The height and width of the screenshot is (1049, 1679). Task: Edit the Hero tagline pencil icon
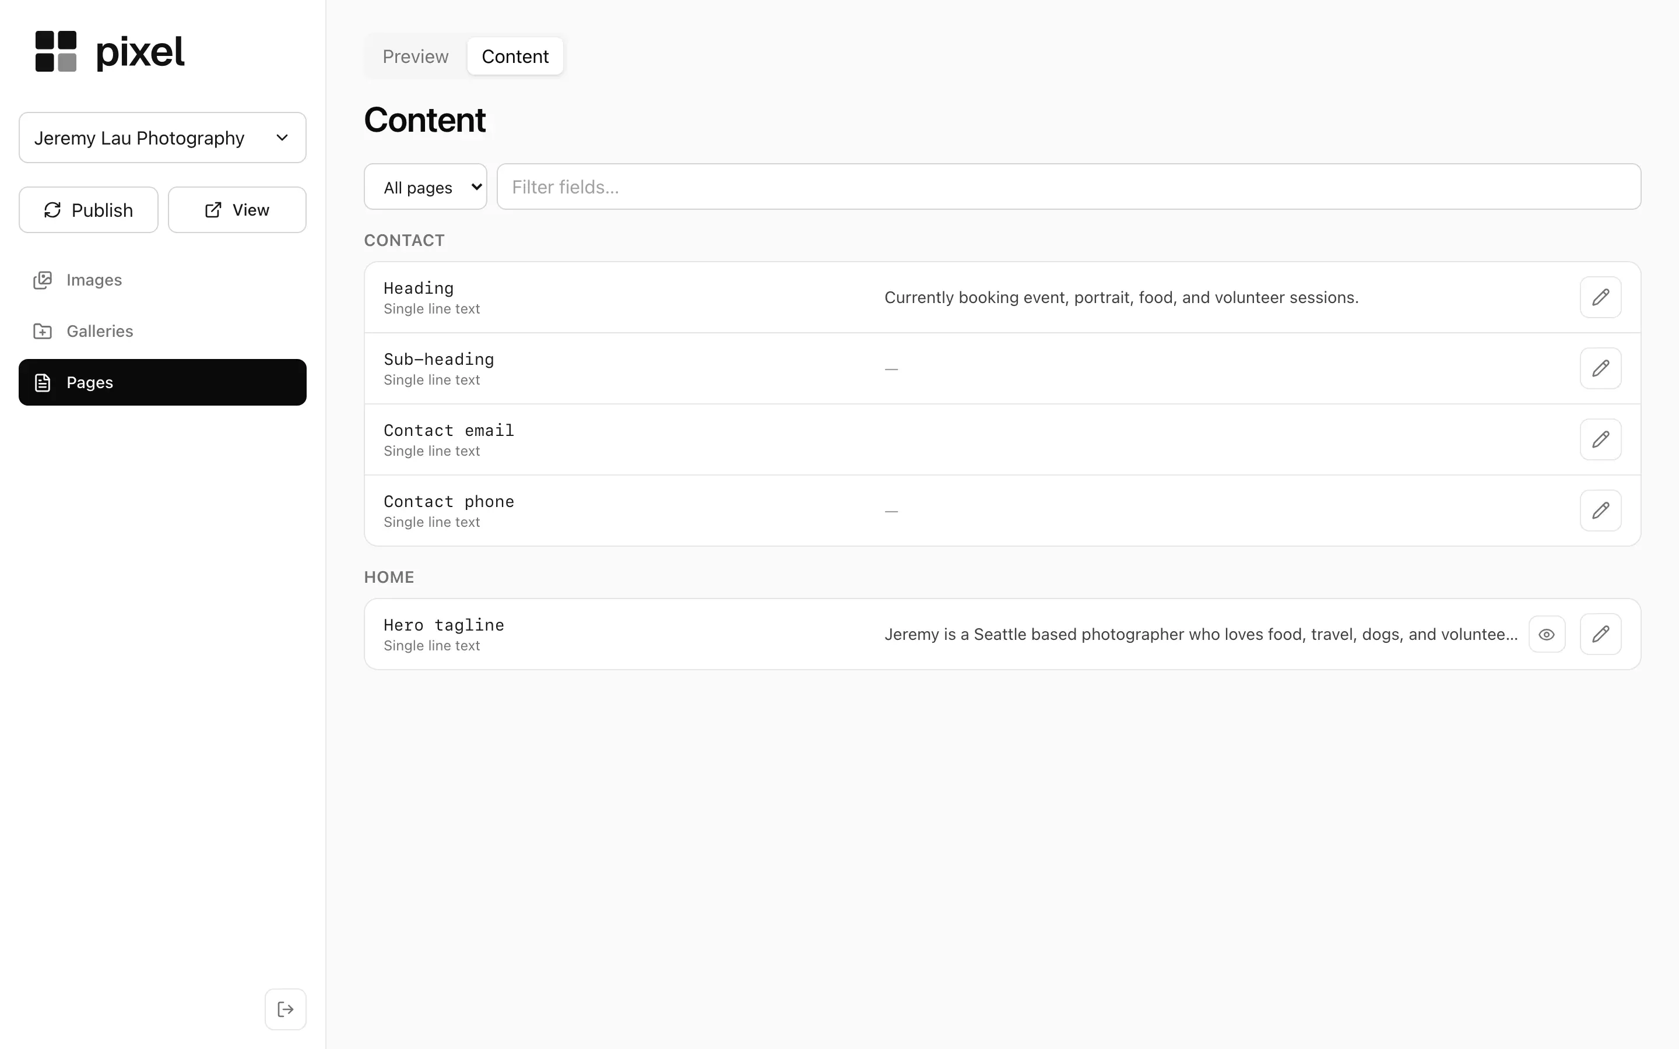tap(1600, 634)
